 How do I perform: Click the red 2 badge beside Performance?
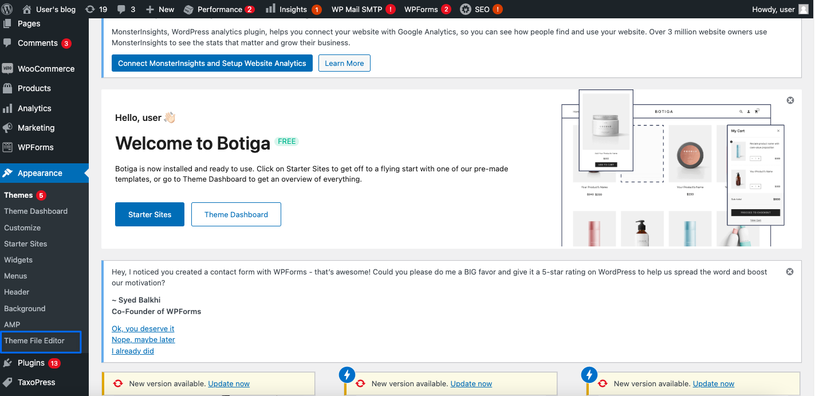click(250, 9)
